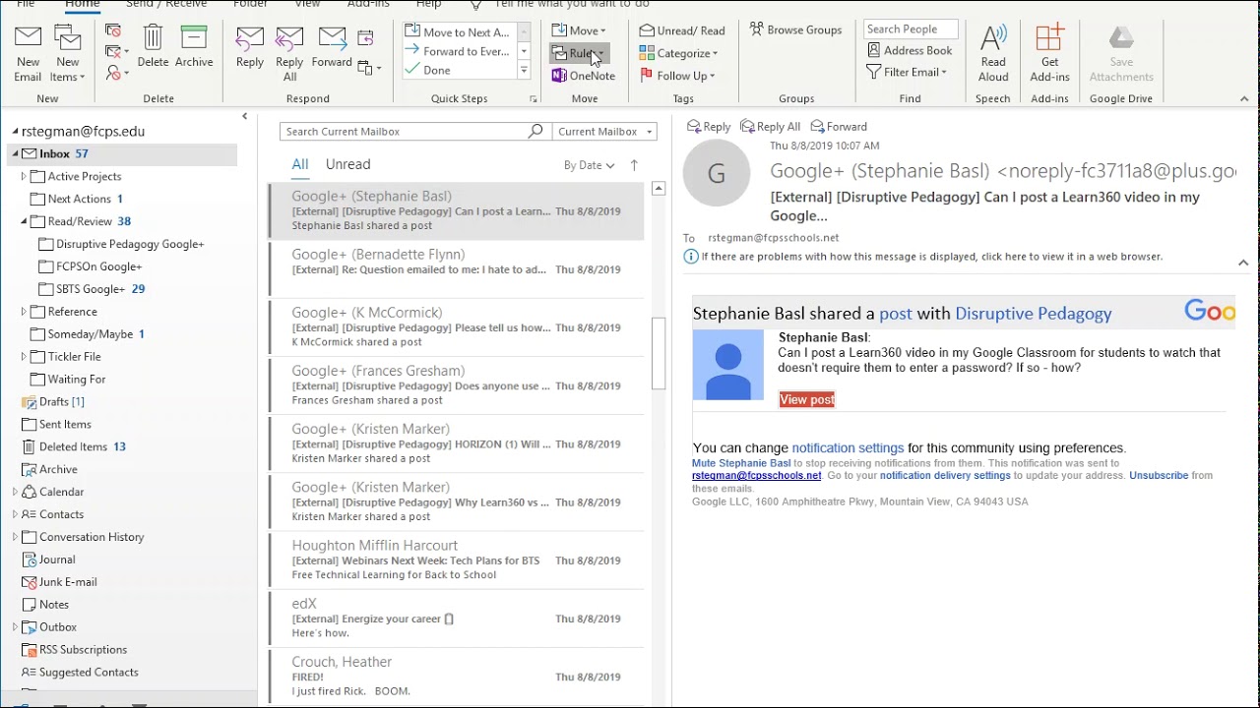Expand the Tickler File folder
This screenshot has height=708, width=1260.
click(x=24, y=357)
